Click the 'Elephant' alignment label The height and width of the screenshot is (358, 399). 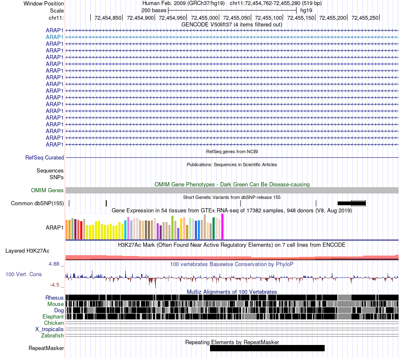(53, 316)
